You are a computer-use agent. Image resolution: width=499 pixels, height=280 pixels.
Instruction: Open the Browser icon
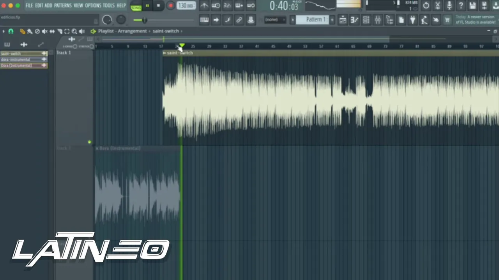coord(389,20)
